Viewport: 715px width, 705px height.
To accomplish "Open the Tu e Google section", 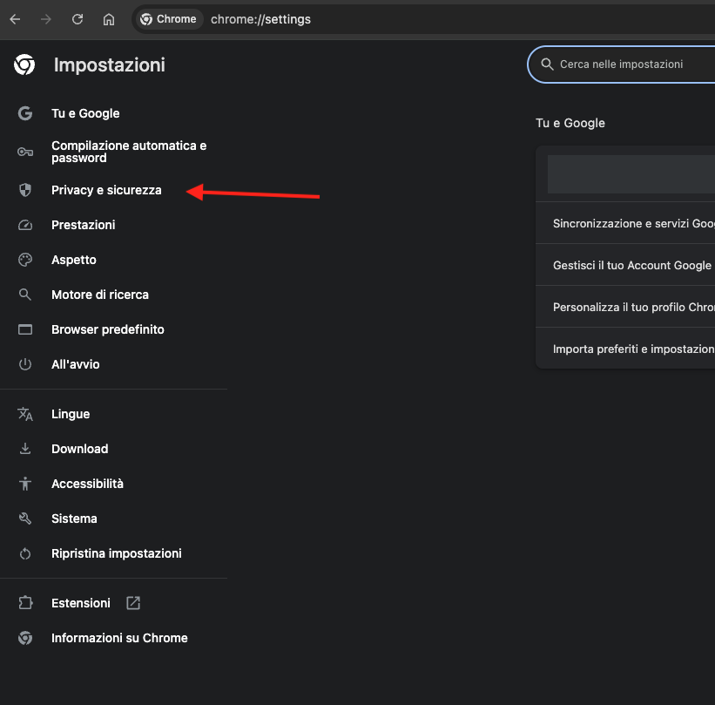I will coord(85,113).
